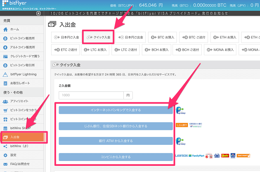Open the LTC ご送付 tab
The height and width of the screenshot is (172, 260).
click(x=126, y=50)
